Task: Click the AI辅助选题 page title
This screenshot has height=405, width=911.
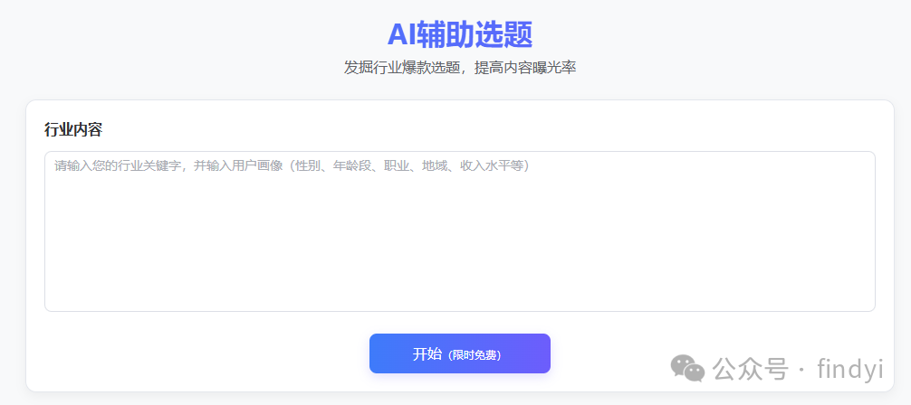Action: coord(459,35)
